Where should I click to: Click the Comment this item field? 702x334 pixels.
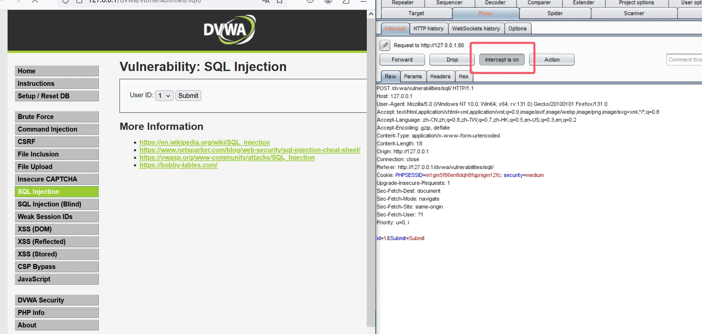pos(684,60)
